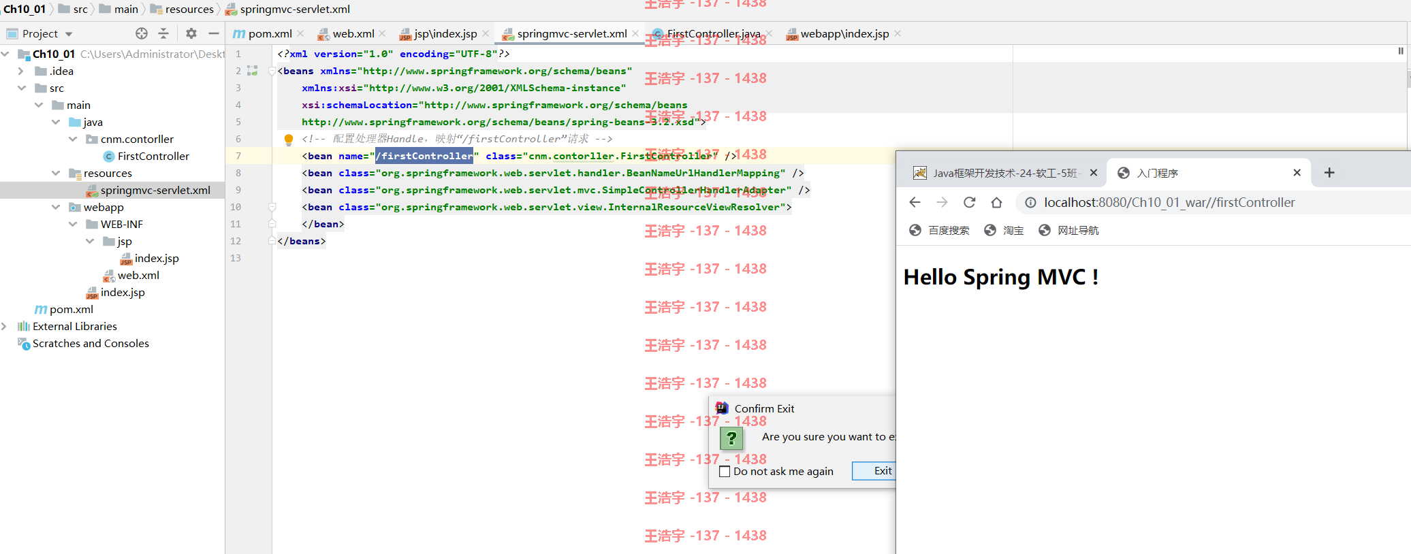This screenshot has height=554, width=1411.
Task: Collapse the resources folder arrow
Action: (56, 173)
